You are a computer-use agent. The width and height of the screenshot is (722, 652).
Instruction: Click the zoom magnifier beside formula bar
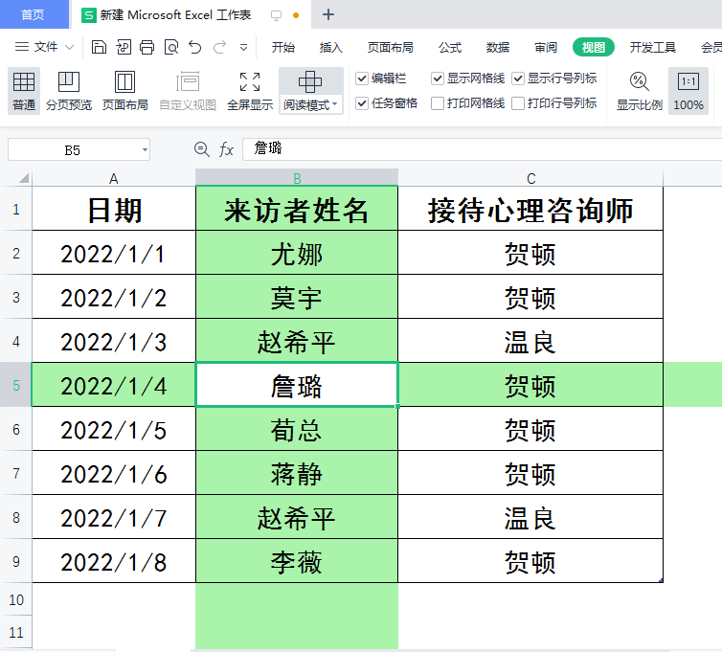click(x=202, y=149)
